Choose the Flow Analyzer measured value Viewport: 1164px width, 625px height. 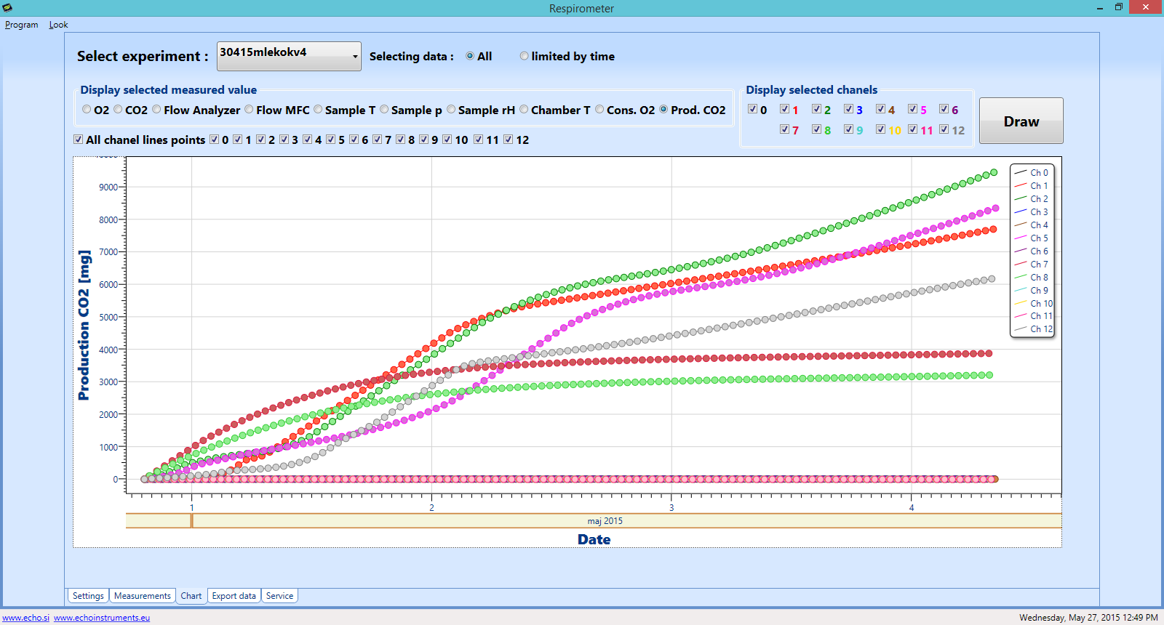pyautogui.click(x=156, y=110)
